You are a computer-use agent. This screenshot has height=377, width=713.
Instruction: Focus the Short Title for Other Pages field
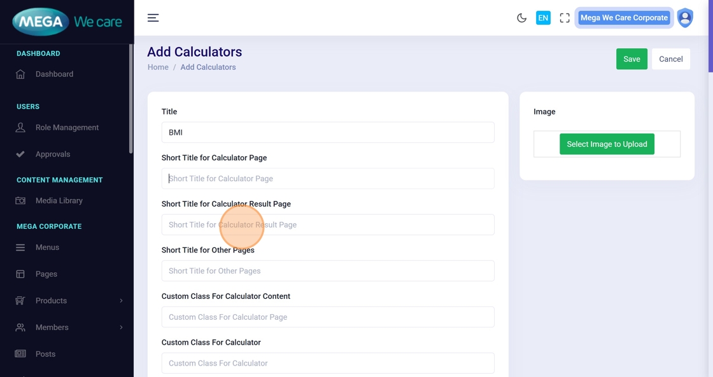(x=328, y=271)
